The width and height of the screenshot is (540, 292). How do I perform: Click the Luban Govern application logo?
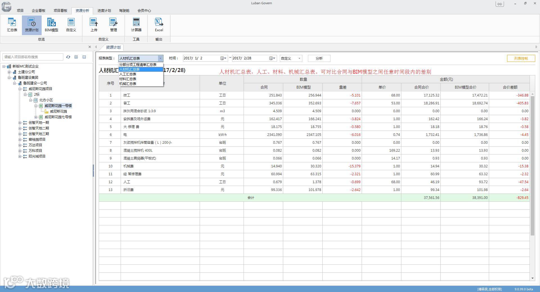click(x=6, y=6)
